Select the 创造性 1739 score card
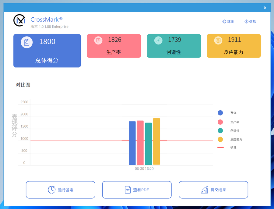This screenshot has width=274, height=209. (x=174, y=46)
